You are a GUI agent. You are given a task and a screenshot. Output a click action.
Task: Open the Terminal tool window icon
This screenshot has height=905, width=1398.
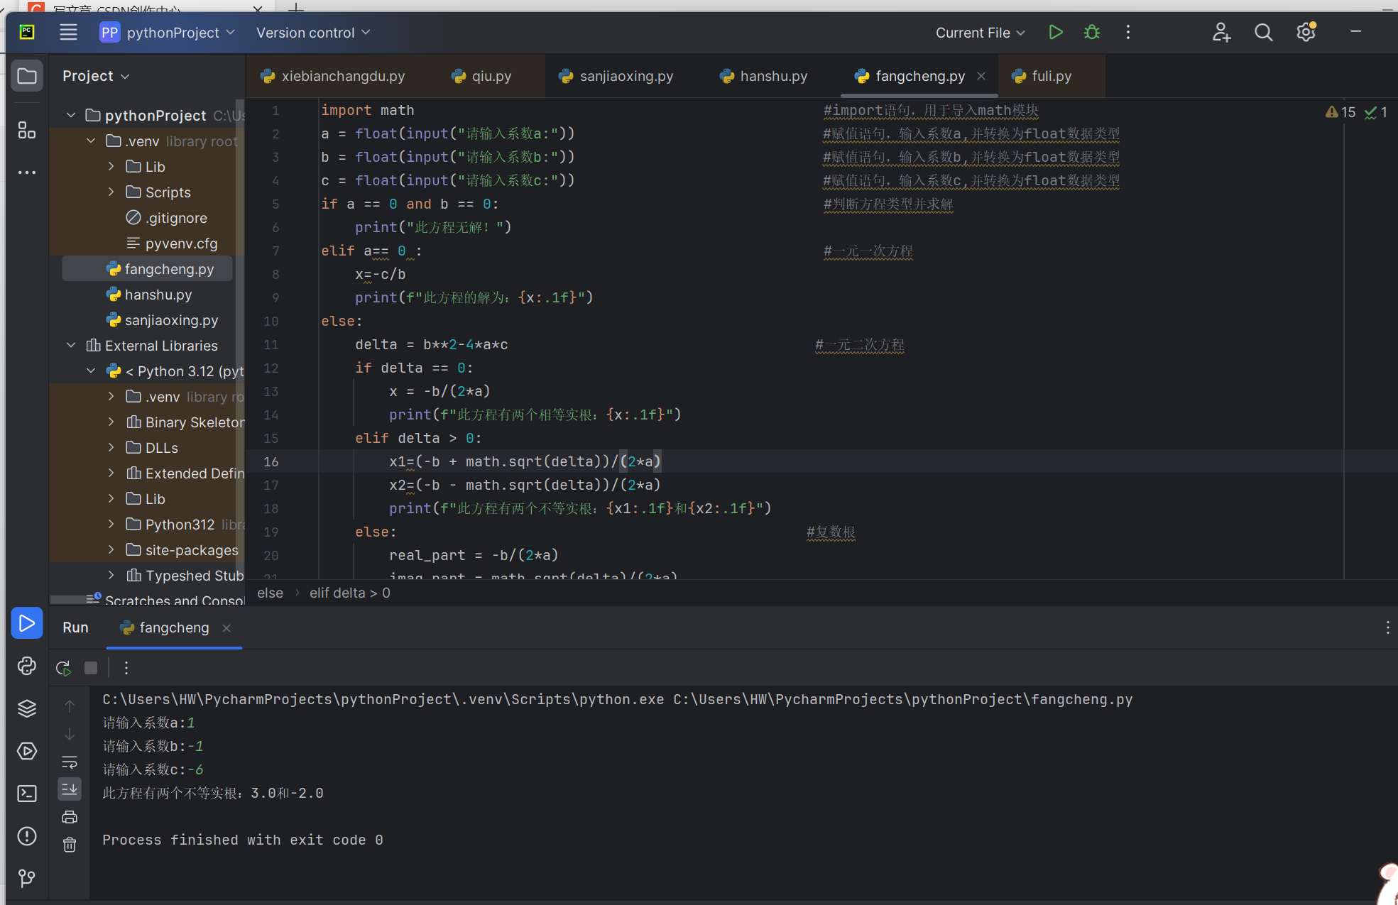[27, 794]
